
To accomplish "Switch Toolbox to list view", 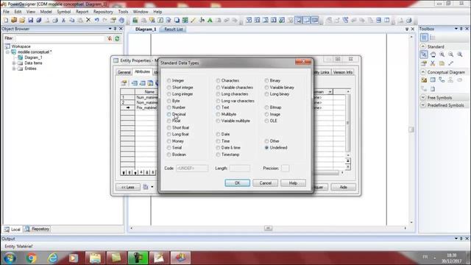I will [433, 38].
